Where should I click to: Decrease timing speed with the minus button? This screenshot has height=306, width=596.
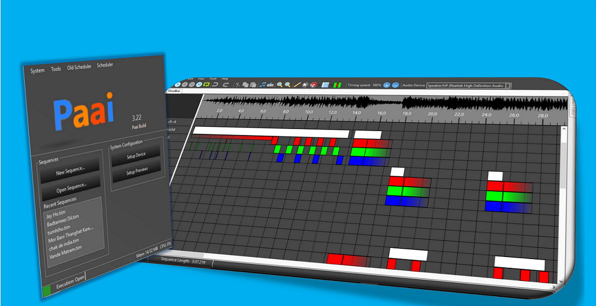(395, 85)
